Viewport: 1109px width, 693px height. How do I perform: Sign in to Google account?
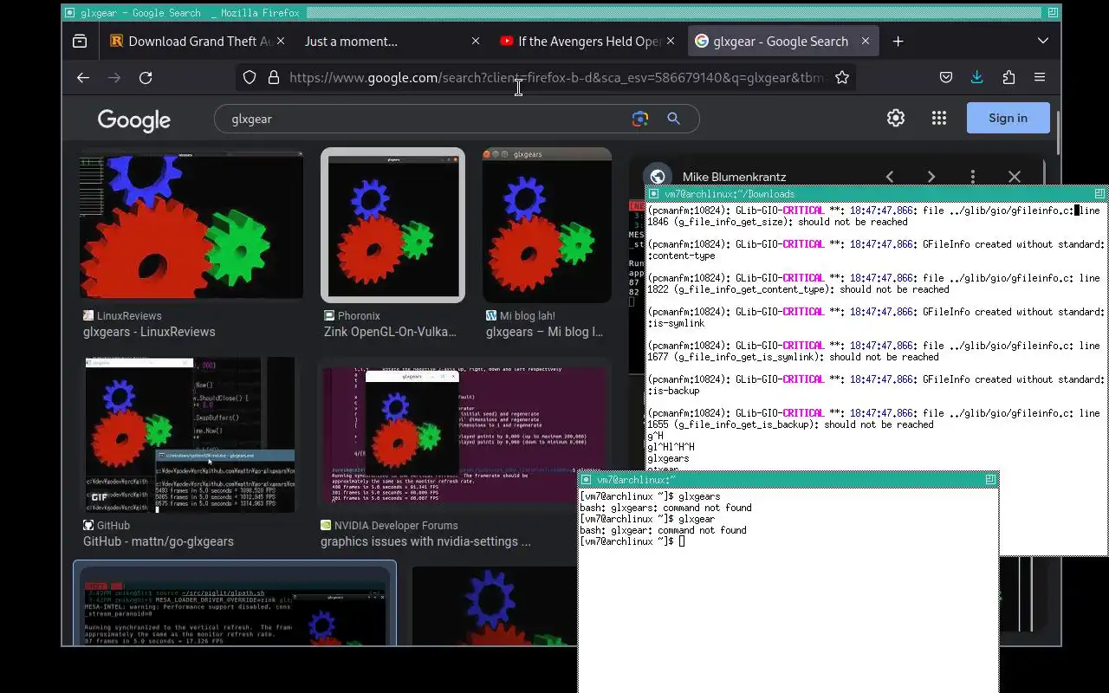(x=1008, y=118)
